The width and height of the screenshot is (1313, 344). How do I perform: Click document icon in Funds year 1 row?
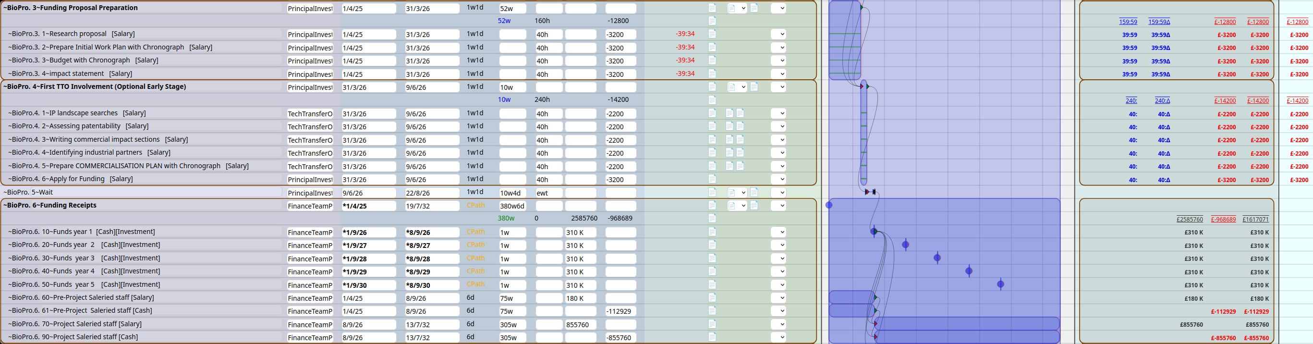(x=712, y=232)
